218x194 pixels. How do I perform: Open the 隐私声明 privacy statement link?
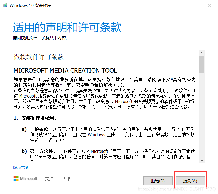pyautogui.click(x=21, y=168)
